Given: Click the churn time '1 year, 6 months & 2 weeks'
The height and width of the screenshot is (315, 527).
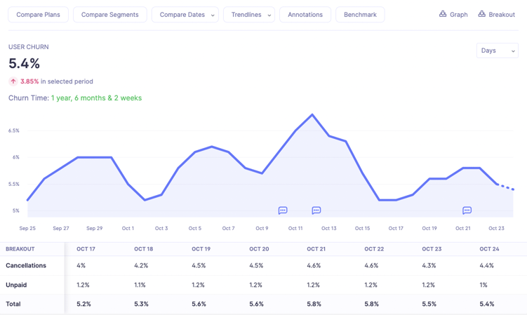Looking at the screenshot, I should (96, 98).
